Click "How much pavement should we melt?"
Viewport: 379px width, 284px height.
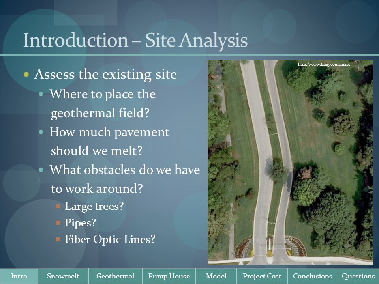pos(109,141)
